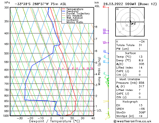Click the StmSpd (kt) value 19
The width and height of the screenshot is (159, 123).
point(141,116)
